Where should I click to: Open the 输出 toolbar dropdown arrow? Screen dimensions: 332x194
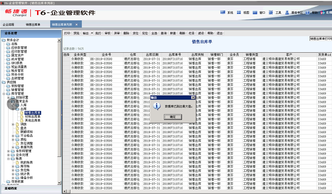click(x=92, y=33)
